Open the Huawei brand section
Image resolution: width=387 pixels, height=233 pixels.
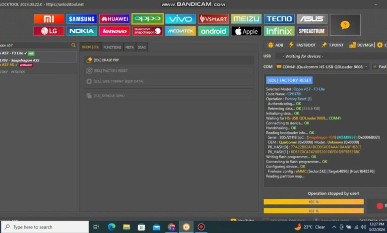[115, 19]
